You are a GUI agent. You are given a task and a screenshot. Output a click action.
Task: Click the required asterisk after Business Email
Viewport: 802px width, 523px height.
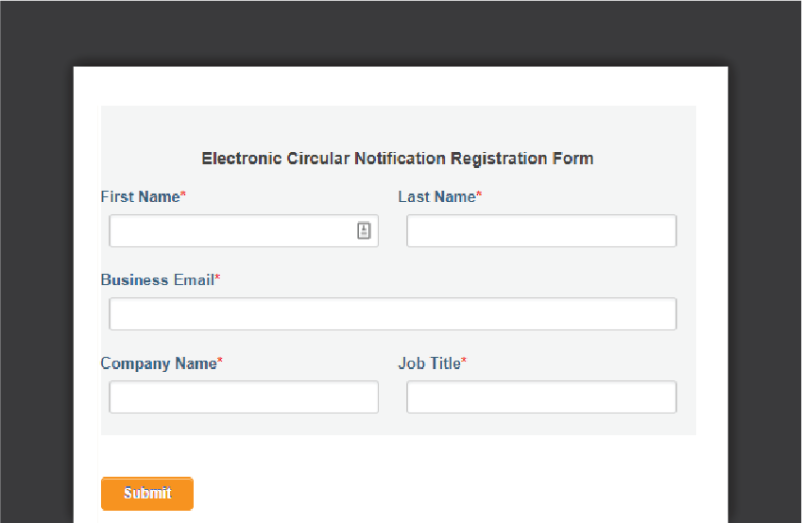[x=217, y=279]
